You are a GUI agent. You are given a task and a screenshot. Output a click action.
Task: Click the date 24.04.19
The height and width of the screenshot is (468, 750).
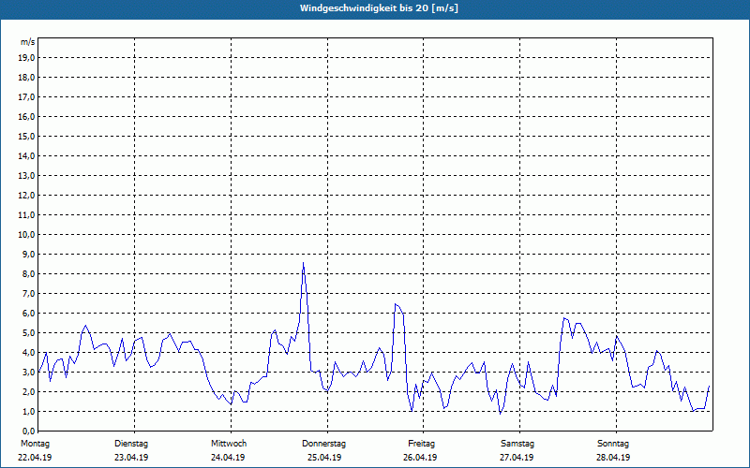click(x=228, y=458)
